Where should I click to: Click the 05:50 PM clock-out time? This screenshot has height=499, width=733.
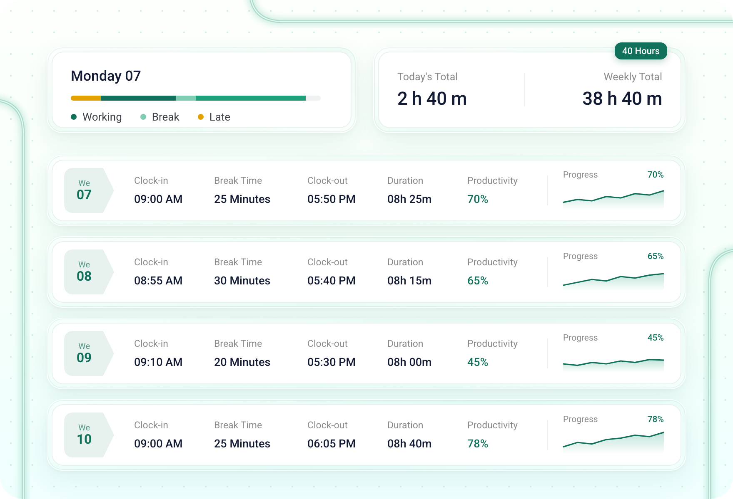coord(332,199)
